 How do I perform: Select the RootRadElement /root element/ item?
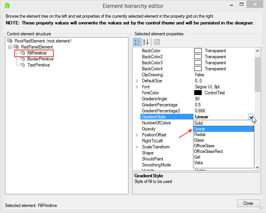click(x=43, y=41)
